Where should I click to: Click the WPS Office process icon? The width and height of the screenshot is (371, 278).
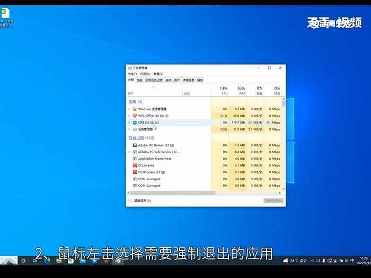135,116
